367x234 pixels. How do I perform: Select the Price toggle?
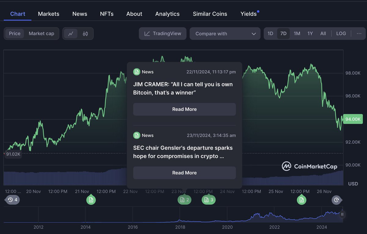point(15,34)
